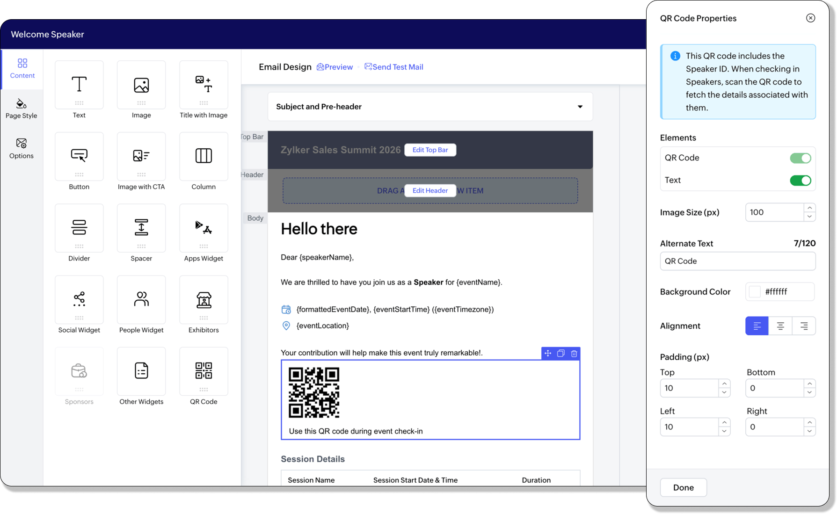Pick the Column layout block
837x514 pixels.
point(204,157)
